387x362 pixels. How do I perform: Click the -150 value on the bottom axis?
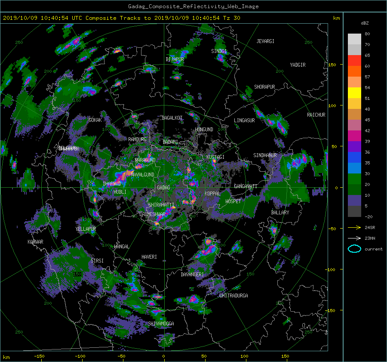[39, 356]
